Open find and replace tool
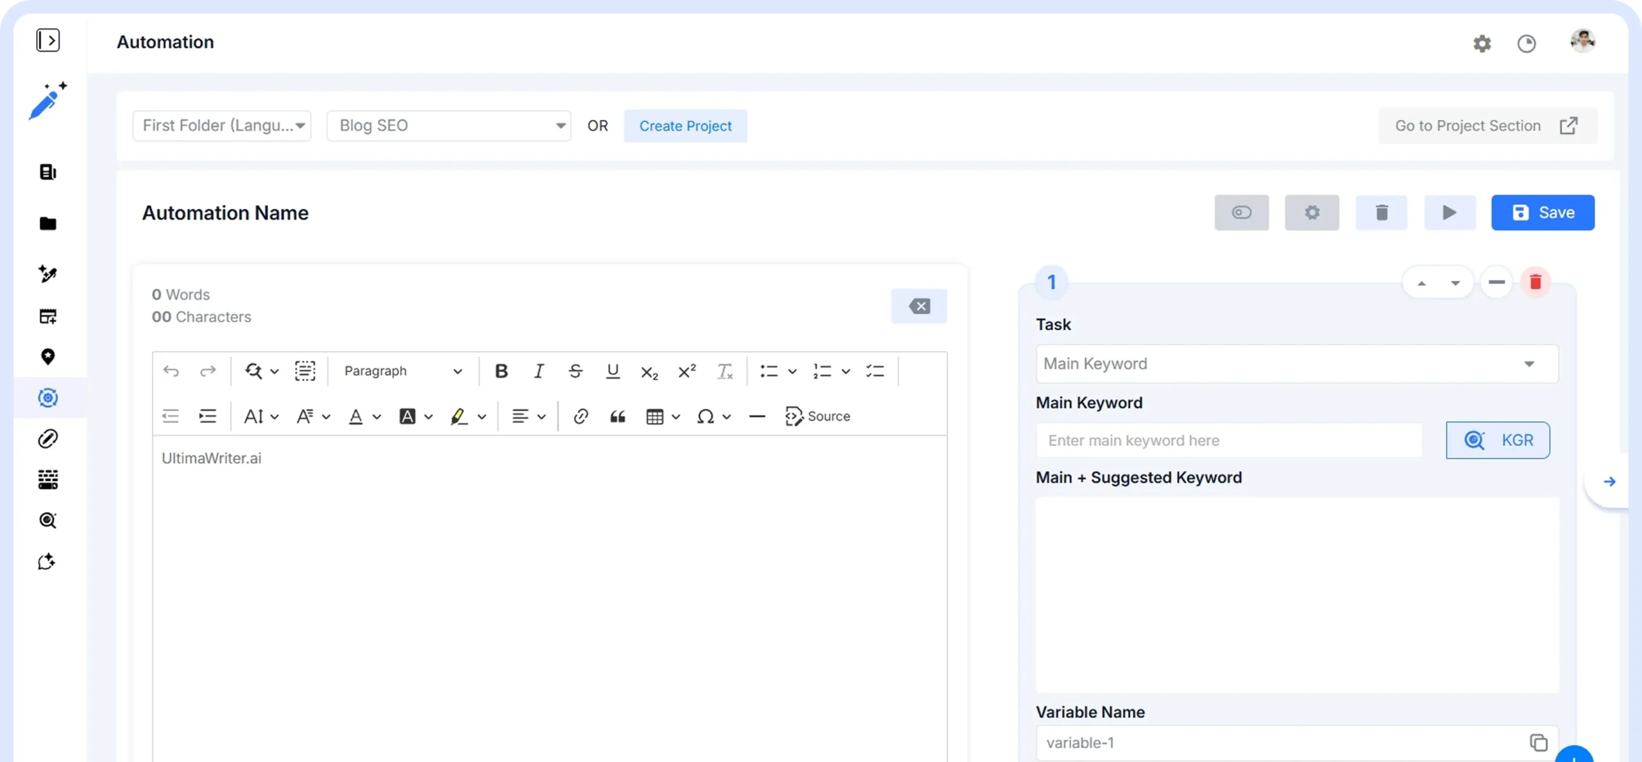This screenshot has height=762, width=1642. click(261, 371)
